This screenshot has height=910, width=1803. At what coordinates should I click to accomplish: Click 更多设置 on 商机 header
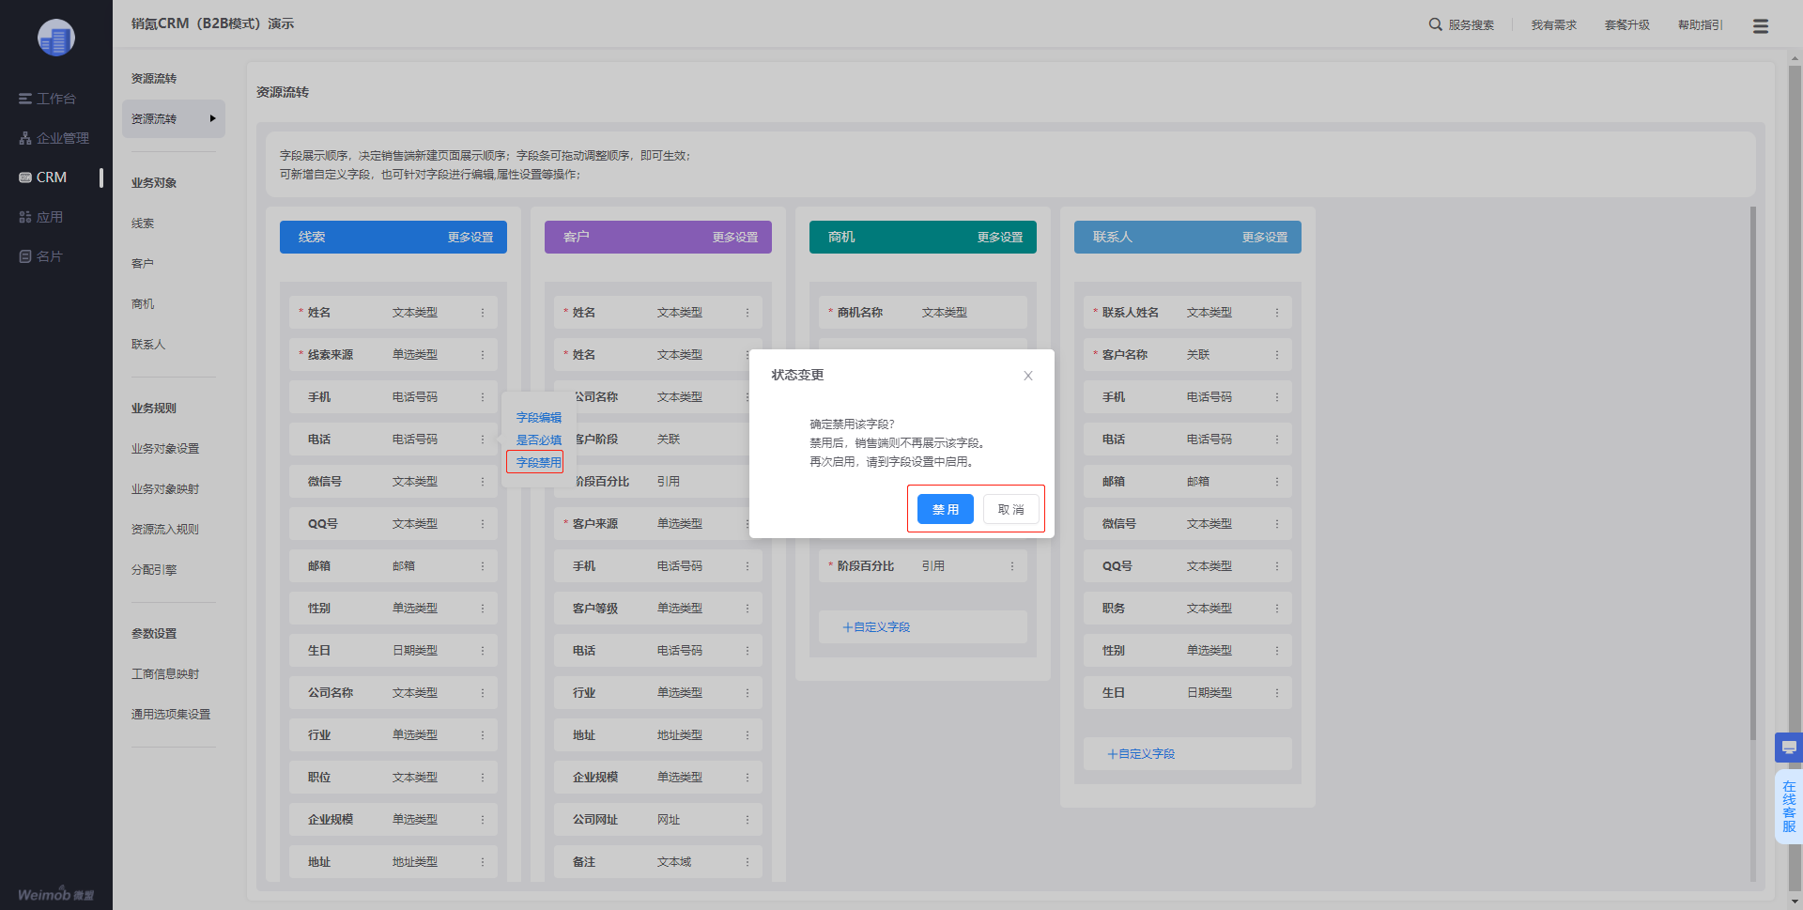coord(1000,238)
